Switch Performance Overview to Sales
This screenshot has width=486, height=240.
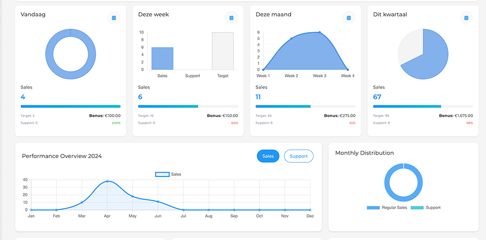point(268,156)
